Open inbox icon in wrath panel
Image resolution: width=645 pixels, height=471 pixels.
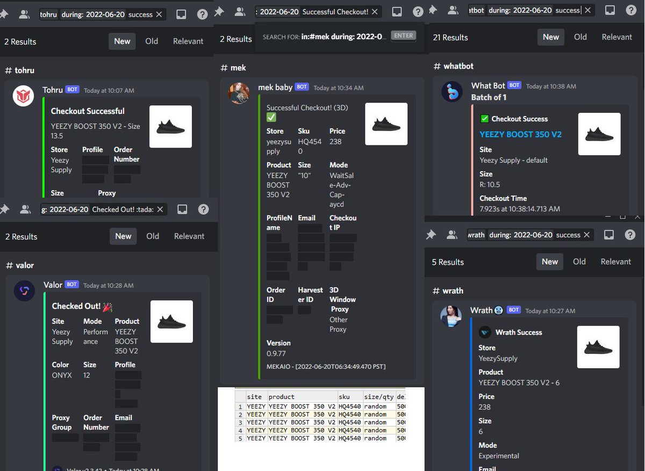609,235
